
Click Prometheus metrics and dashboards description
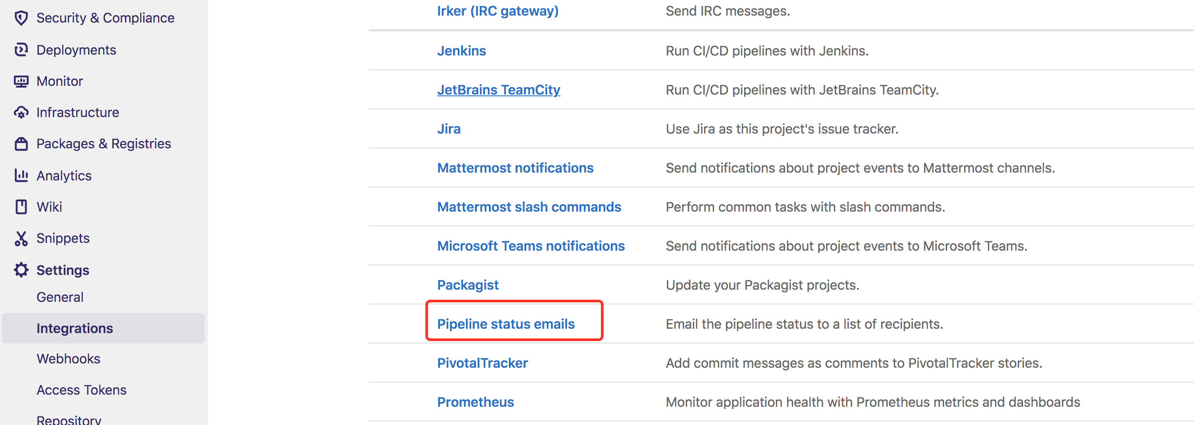tap(873, 402)
